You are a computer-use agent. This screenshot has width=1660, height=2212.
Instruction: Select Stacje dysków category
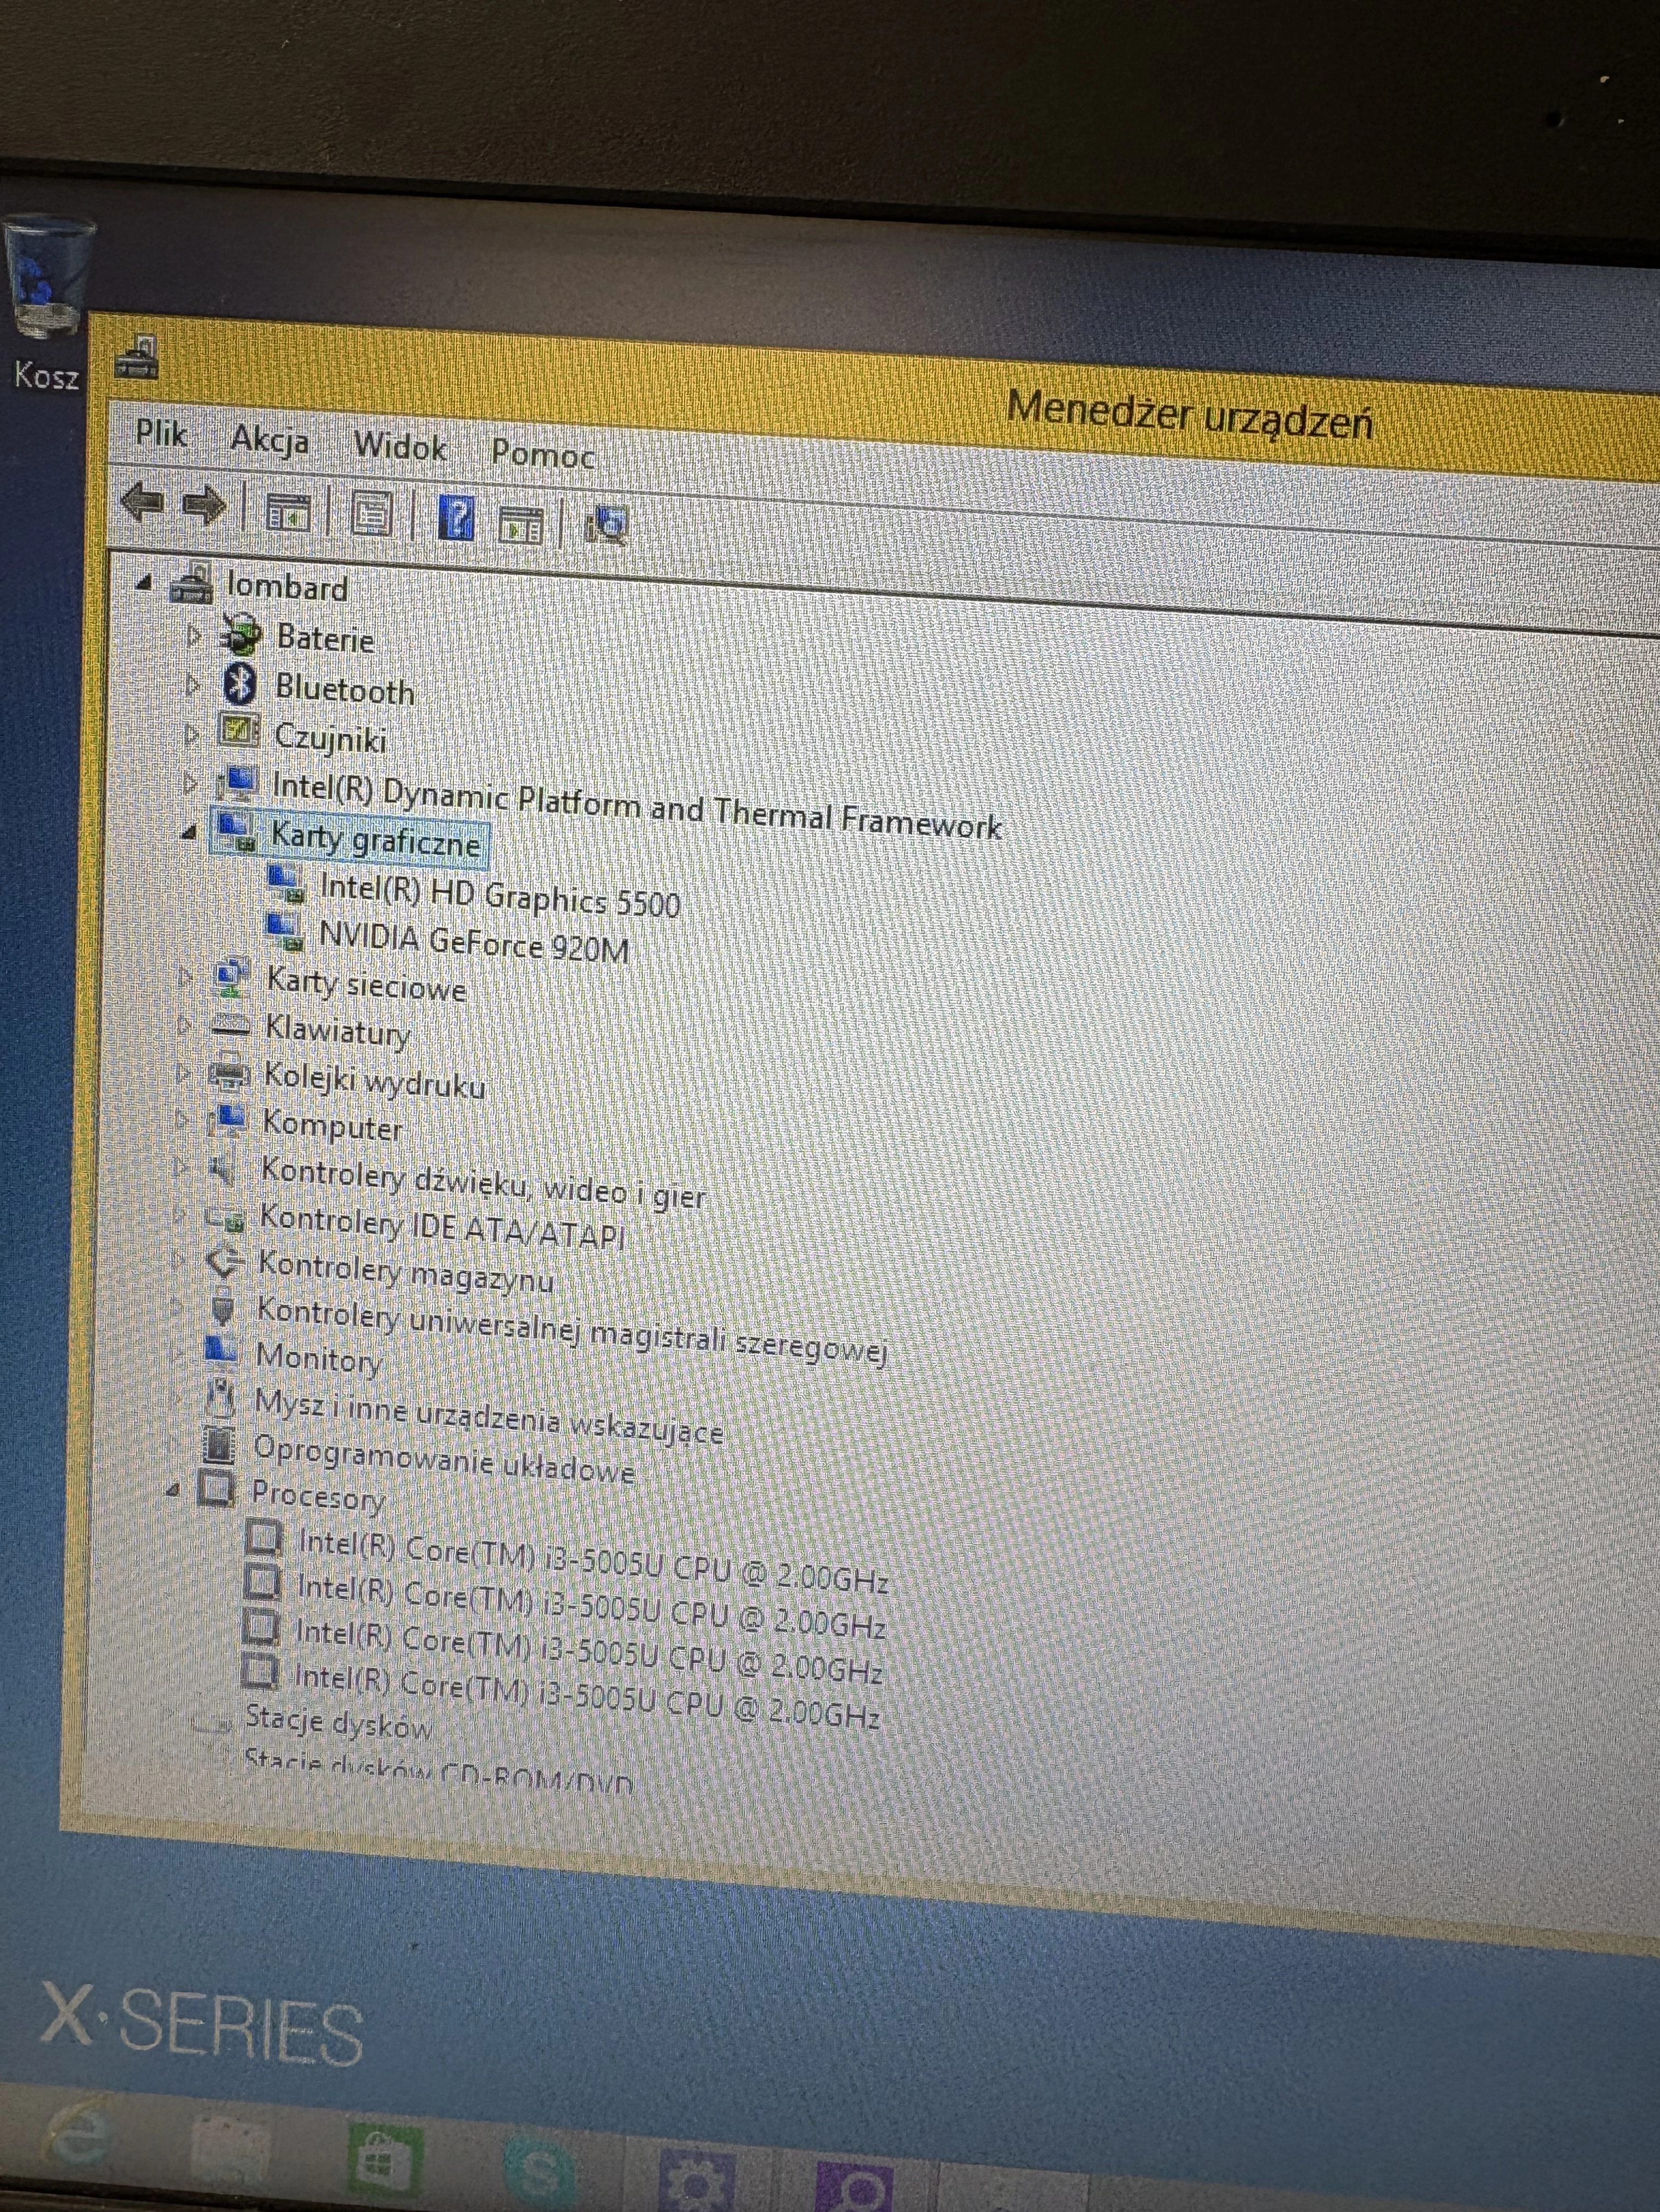pos(338,1722)
